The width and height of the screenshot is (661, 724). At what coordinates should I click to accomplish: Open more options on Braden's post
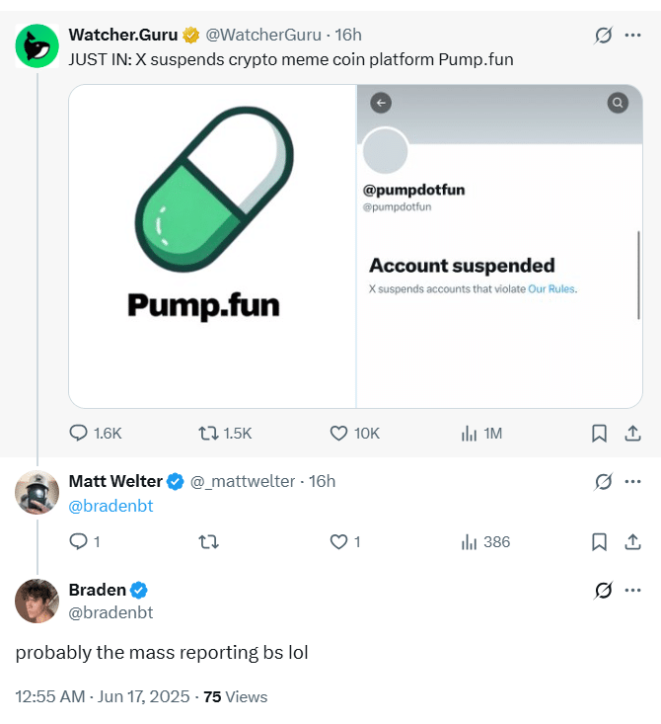632,590
